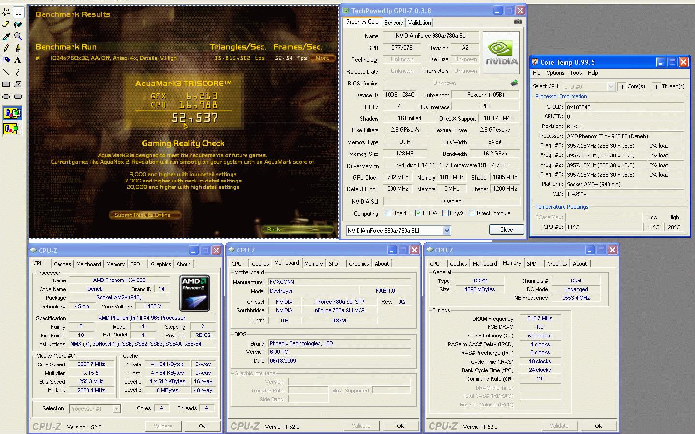The height and width of the screenshot is (434, 695).
Task: Switch to the Sensors tab in GPU-Z
Action: point(393,23)
